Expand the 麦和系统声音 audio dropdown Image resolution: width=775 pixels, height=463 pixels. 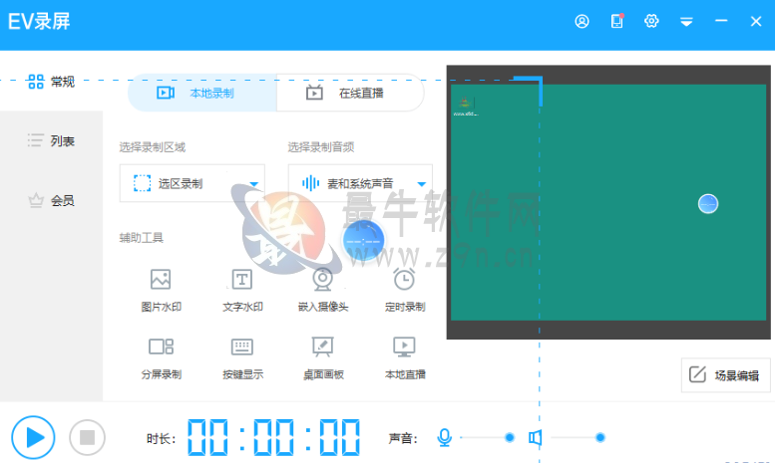(x=360, y=183)
